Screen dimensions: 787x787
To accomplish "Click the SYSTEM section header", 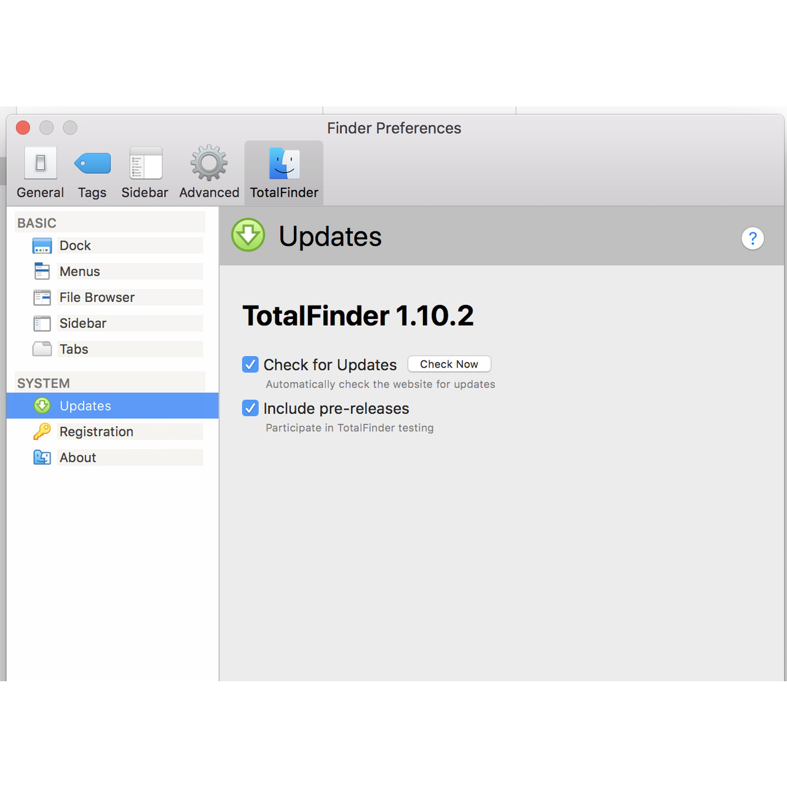I will (x=44, y=384).
